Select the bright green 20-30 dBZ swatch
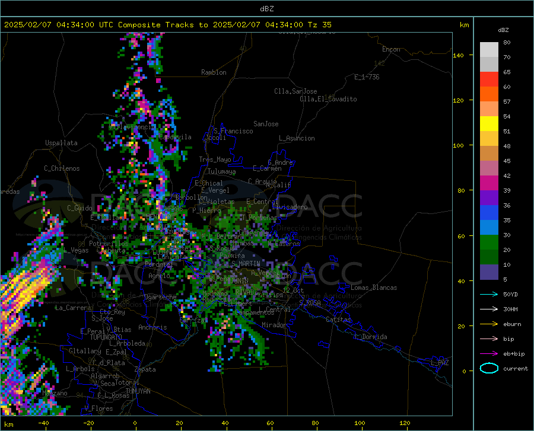Image resolution: width=534 pixels, height=431 pixels. (489, 242)
